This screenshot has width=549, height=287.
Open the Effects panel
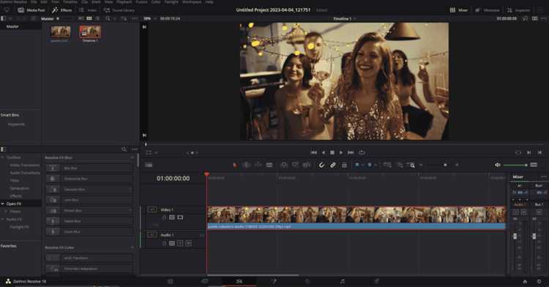click(62, 10)
